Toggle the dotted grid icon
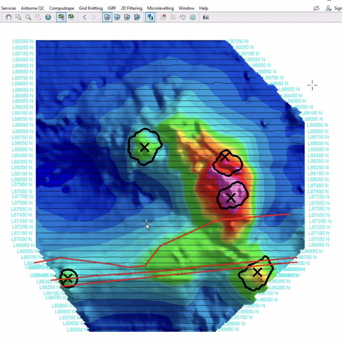This screenshot has width=342, height=343. tap(173, 17)
